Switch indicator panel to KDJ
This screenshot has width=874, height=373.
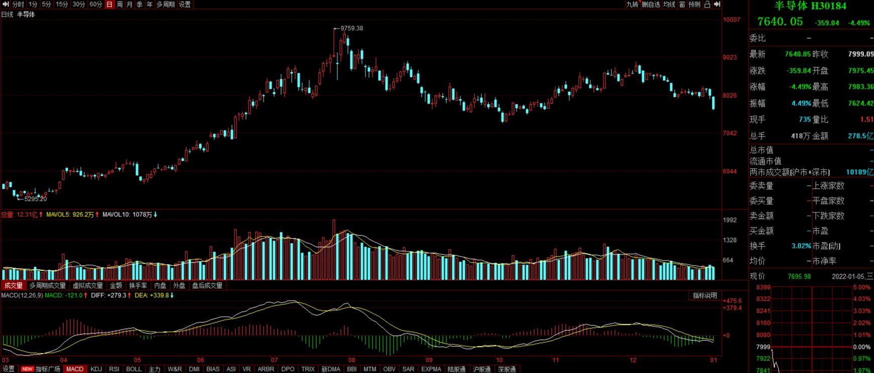[96, 369]
